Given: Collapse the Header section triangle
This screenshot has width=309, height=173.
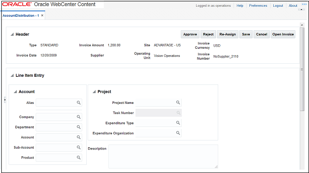Looking at the screenshot, I should point(12,34).
